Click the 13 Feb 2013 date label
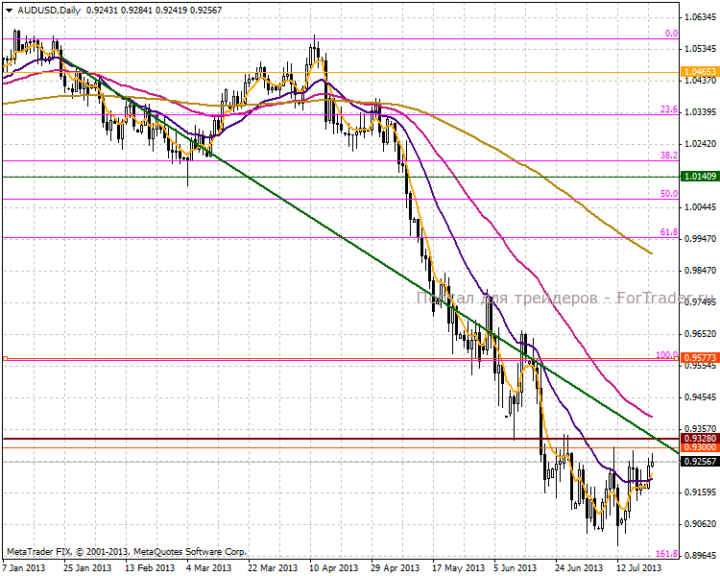720x576 pixels. coord(150,567)
